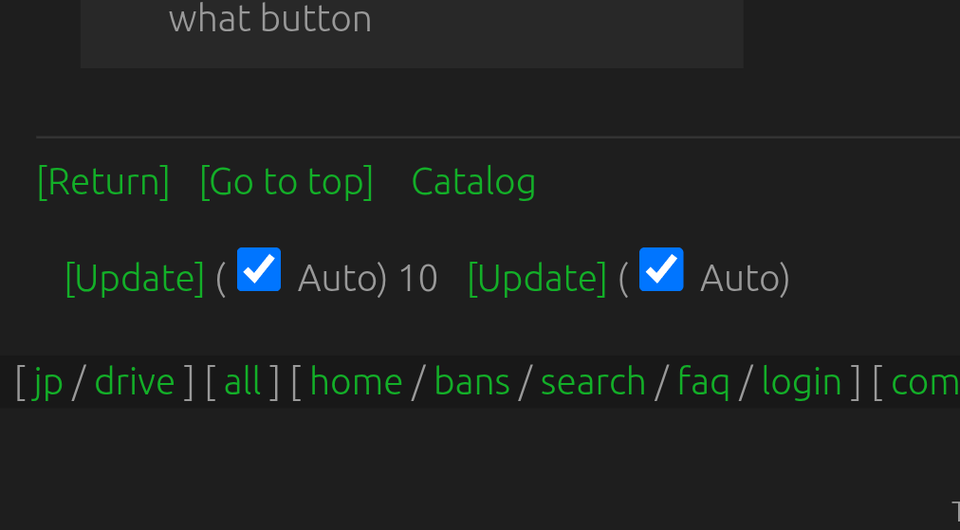Screen dimensions: 960x530
Task: Select the all boards link
Action: tap(242, 382)
